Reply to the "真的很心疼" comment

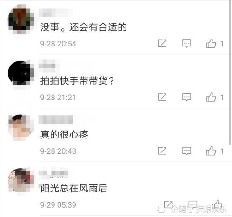point(186,151)
